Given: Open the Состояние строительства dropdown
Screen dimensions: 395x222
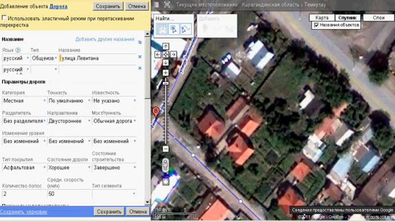Looking at the screenshot, I should coord(115,168).
